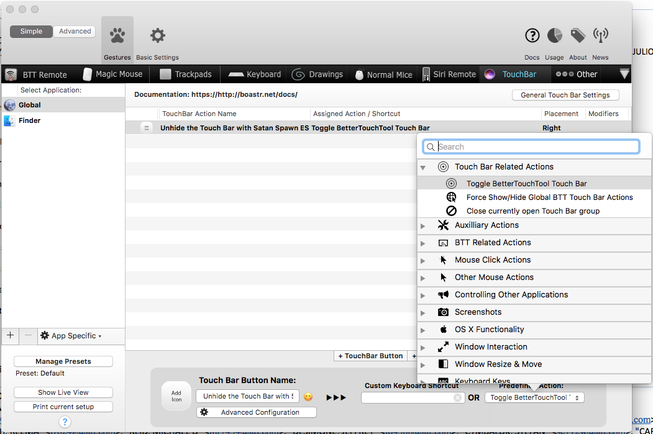Click the Global globe icon
The height and width of the screenshot is (434, 653).
click(9, 105)
